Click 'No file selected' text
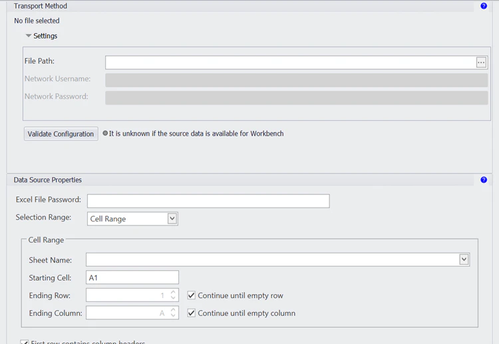 point(37,21)
